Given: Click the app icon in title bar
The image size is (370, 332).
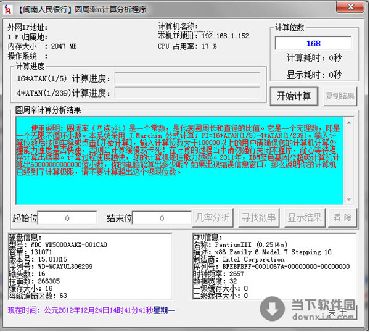Looking at the screenshot, I should (8, 9).
